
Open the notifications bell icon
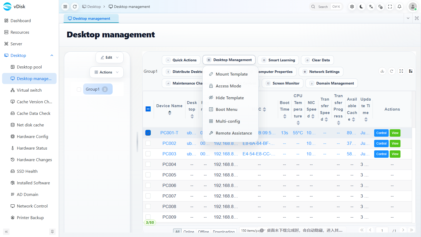399,7
